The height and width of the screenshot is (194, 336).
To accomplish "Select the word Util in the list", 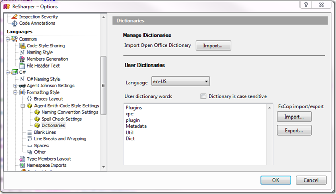I will [x=129, y=133].
